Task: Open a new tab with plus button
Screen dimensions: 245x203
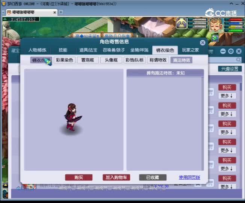Action: click(61, 12)
